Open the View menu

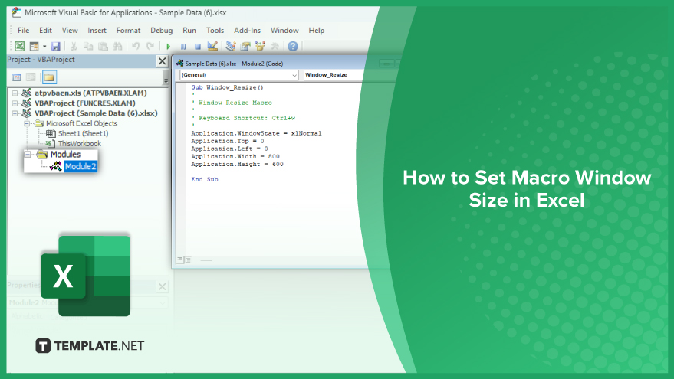[x=70, y=31]
